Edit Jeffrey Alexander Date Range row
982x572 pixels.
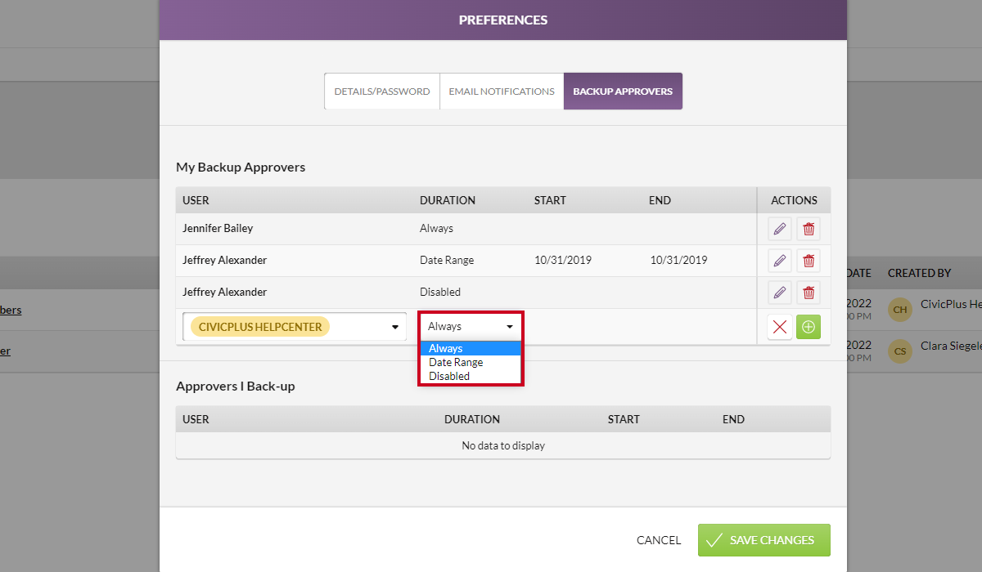[x=780, y=261]
